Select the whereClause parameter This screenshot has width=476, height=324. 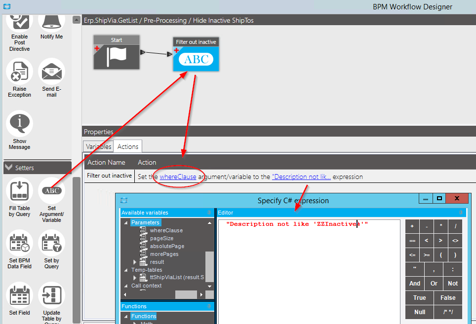coord(166,230)
